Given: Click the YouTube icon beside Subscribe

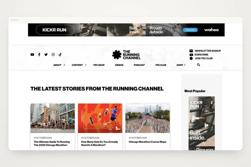Looking at the screenshot, I should pos(191,55).
